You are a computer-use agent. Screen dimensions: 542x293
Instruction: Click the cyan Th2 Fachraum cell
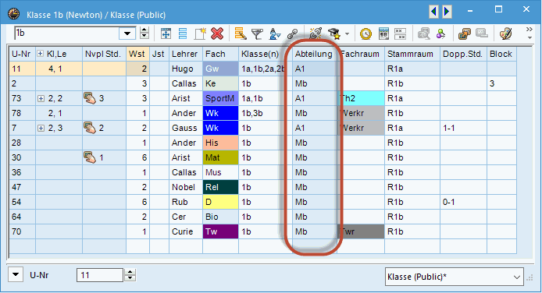361,99
